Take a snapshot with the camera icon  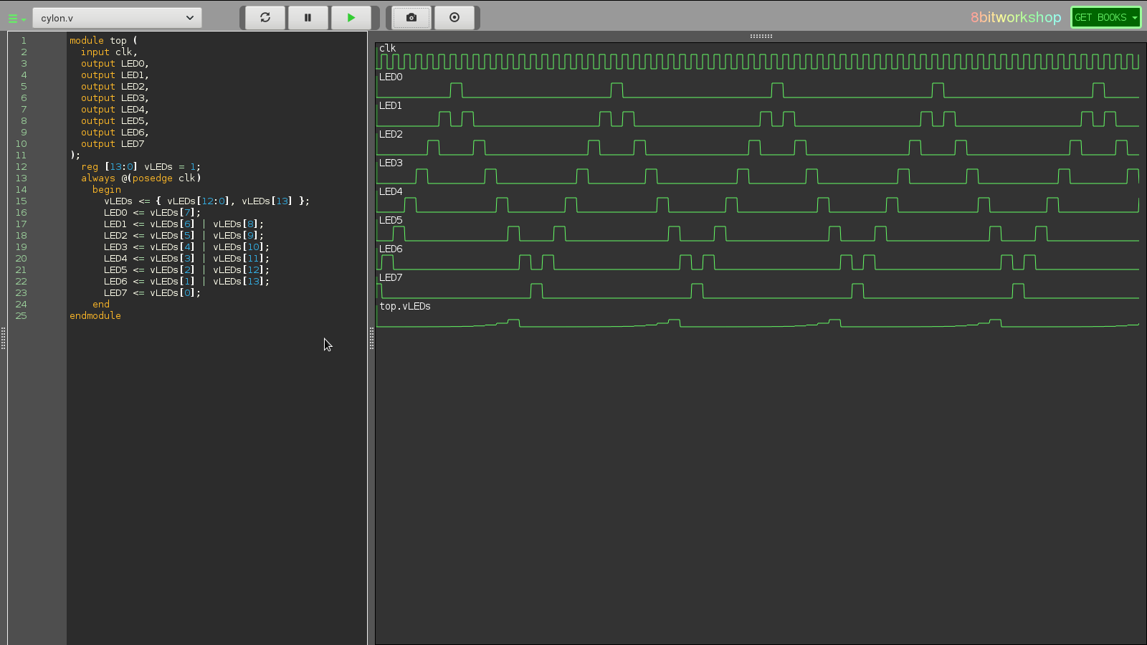tap(411, 18)
